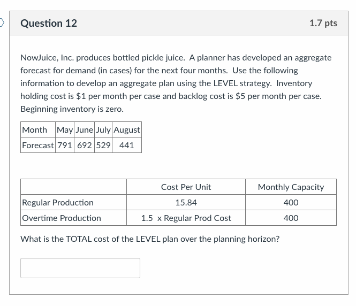Viewport: 356px width, 306px height.
Task: Select the August column header
Action: click(x=127, y=129)
